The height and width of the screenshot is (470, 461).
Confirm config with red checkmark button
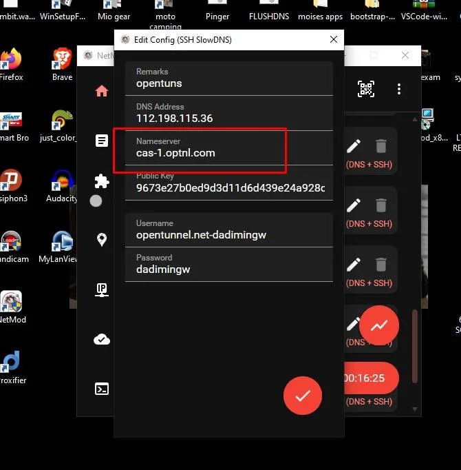[x=303, y=396]
